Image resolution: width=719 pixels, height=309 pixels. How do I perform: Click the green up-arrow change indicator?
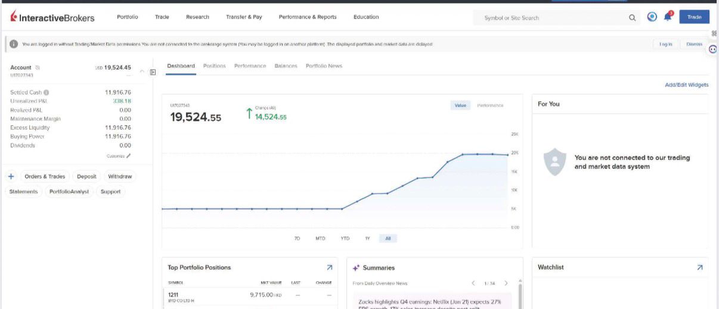pyautogui.click(x=249, y=113)
